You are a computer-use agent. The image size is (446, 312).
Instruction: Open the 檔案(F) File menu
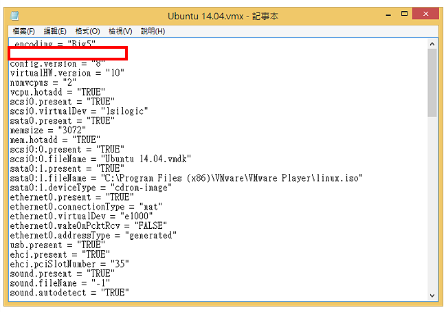[23, 31]
